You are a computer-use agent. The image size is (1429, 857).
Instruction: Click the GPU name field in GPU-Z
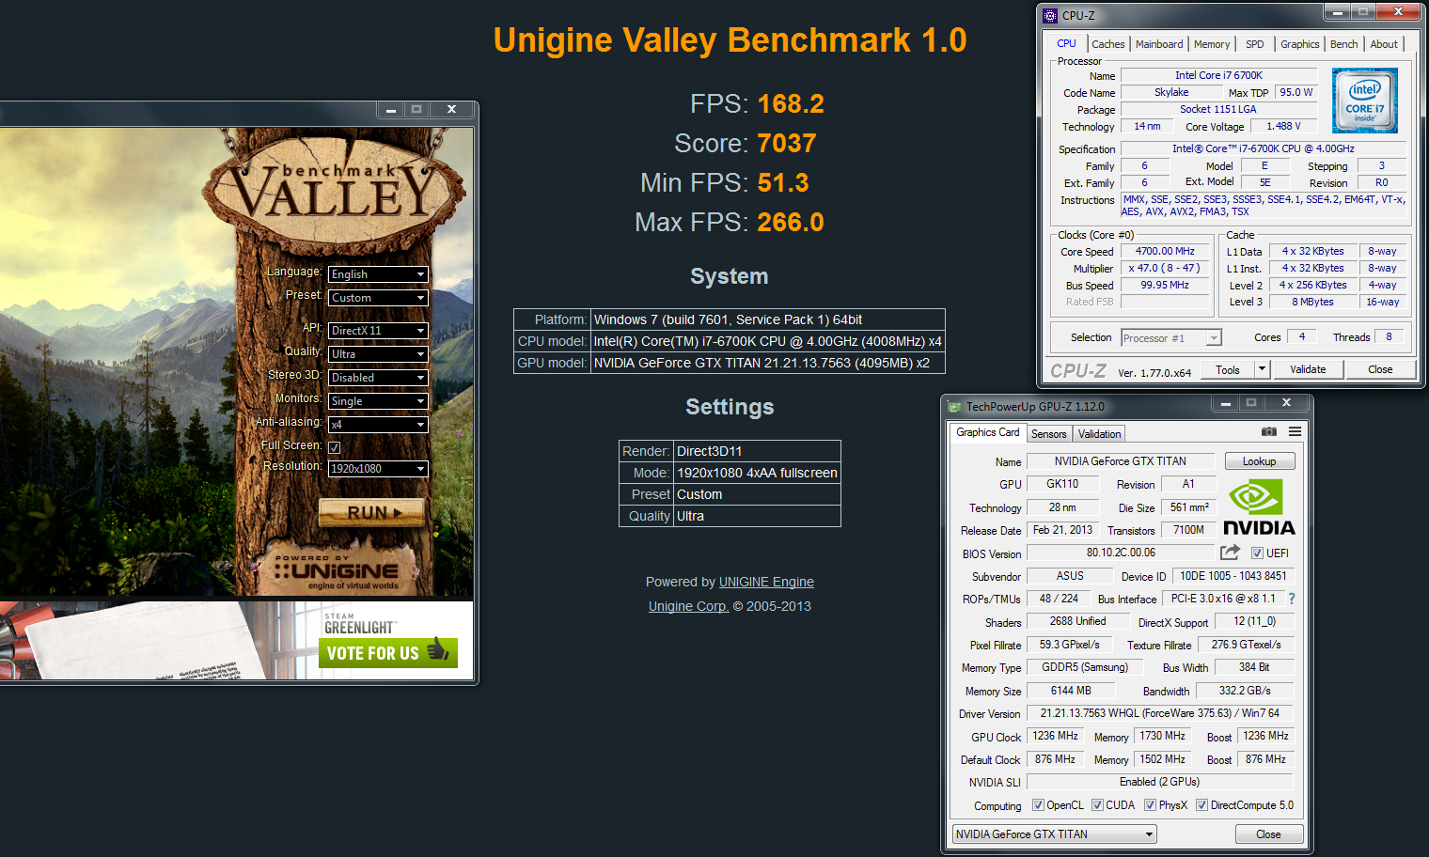click(1121, 461)
